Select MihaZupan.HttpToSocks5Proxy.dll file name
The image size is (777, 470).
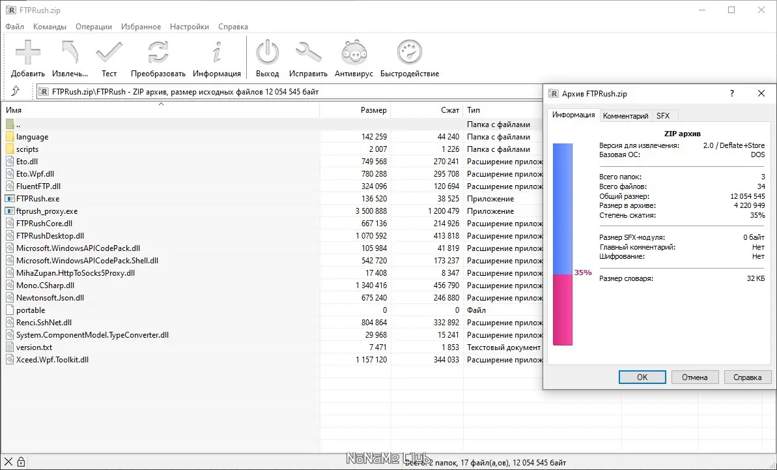pyautogui.click(x=76, y=273)
